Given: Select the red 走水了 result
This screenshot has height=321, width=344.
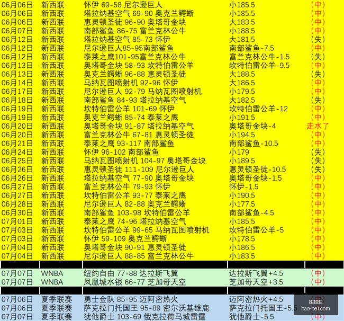Looking at the screenshot, I should tap(318, 126).
